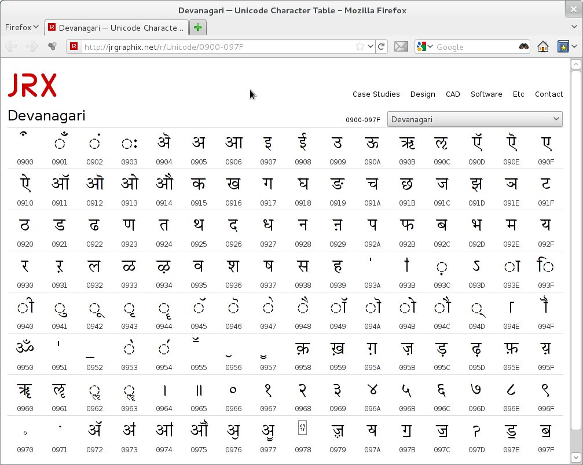Open the Devanagari character set dropdown
This screenshot has height=465, width=583.
pos(475,119)
